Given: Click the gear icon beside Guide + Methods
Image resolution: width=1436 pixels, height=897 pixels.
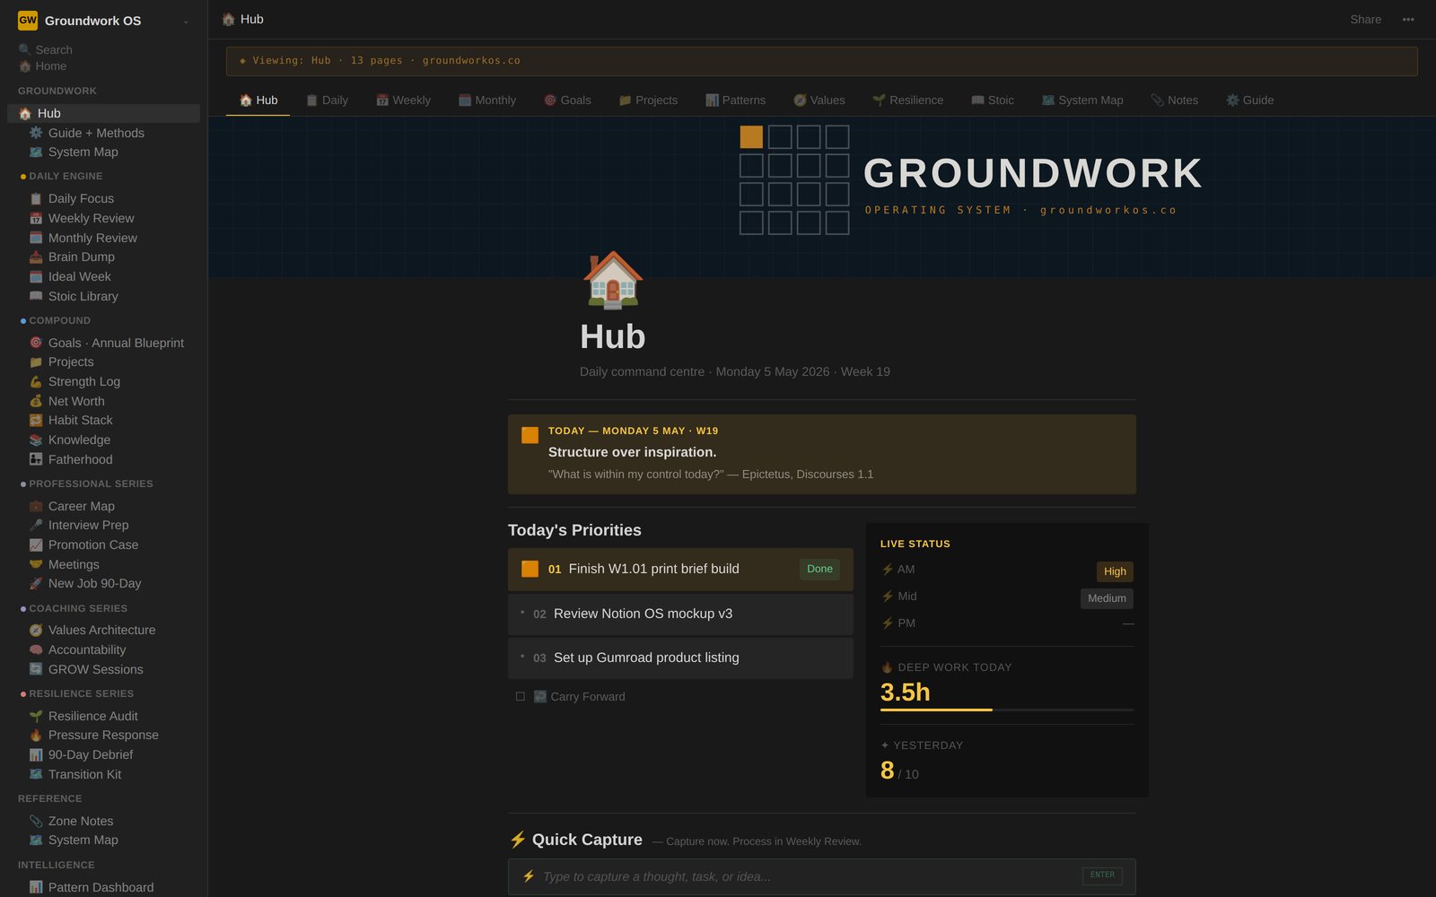Looking at the screenshot, I should tap(36, 133).
